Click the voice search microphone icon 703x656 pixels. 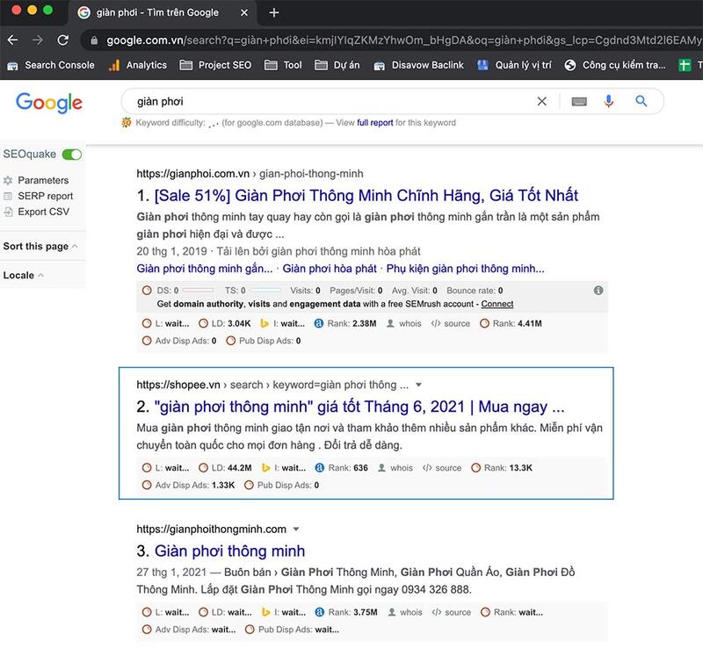pos(608,102)
